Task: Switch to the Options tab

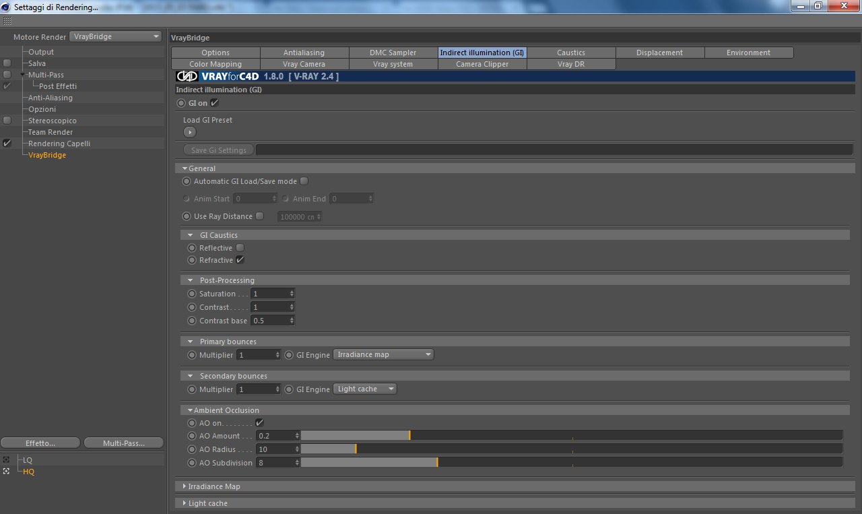Action: 215,53
